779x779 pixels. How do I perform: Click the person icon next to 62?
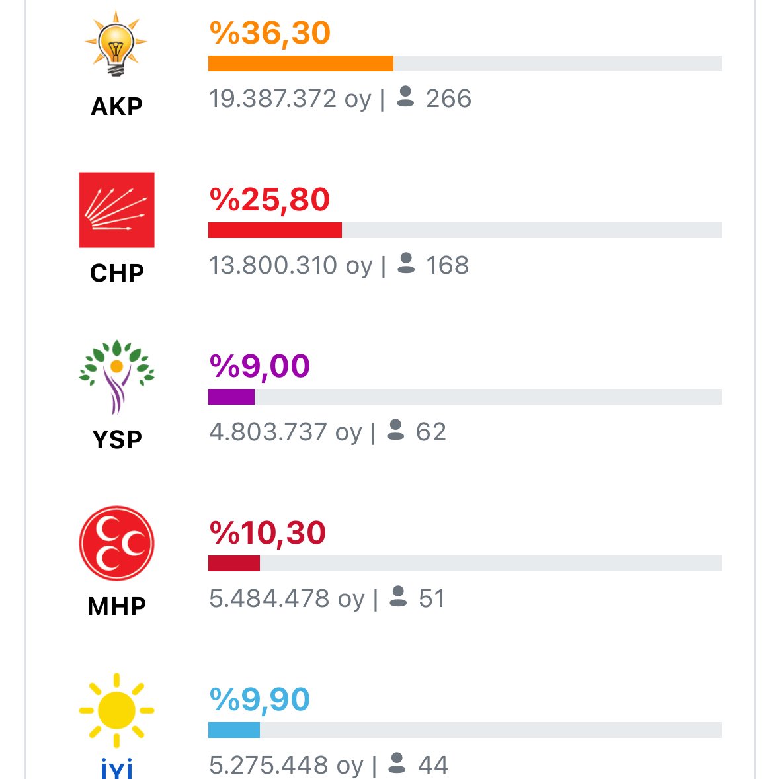(395, 430)
